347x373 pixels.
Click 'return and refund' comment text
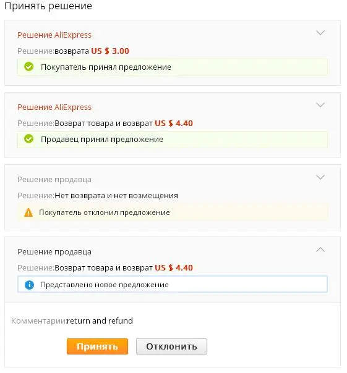click(100, 321)
